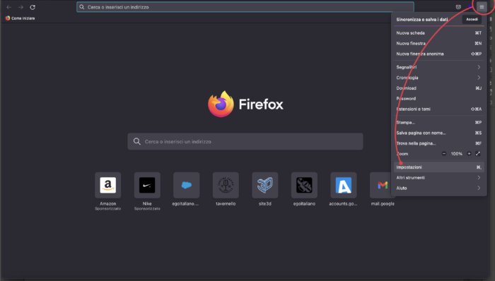Viewport: 495px width, 281px height.
Task: Open the black egoitaliano shortcut tile
Action: [304, 185]
